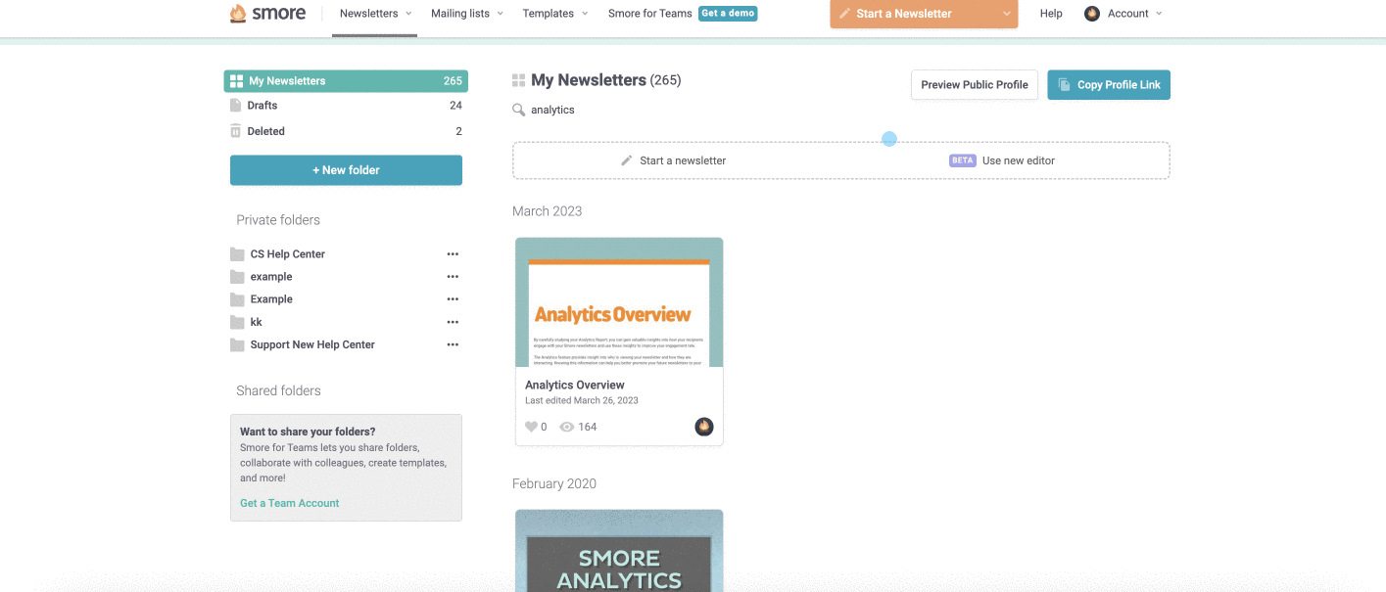Click Copy Profile Link button
Image resolution: width=1386 pixels, height=592 pixels.
[x=1108, y=85]
